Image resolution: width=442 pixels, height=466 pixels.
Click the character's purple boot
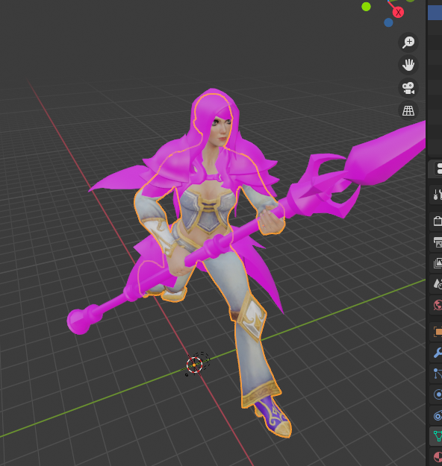click(272, 416)
